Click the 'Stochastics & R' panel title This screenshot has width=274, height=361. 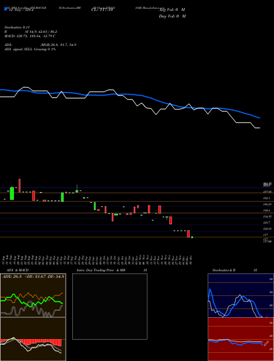coord(224,270)
